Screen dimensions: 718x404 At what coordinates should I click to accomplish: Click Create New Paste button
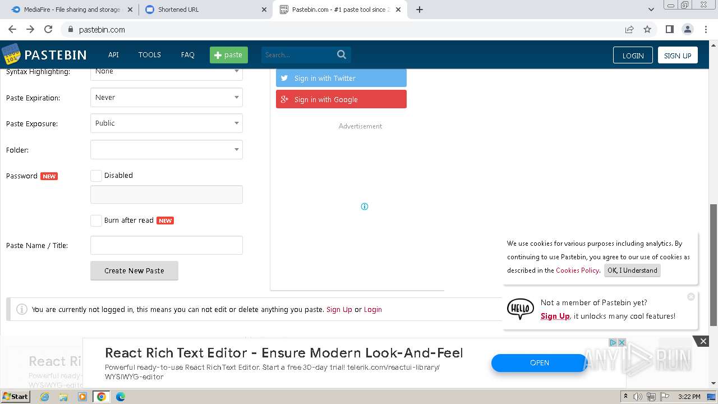(x=134, y=270)
